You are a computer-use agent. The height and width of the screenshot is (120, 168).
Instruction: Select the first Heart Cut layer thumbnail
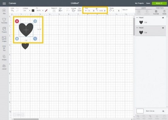(141, 22)
